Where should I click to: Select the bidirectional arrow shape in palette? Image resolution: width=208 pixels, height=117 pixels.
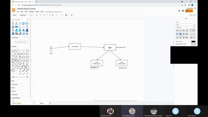tap(24, 71)
